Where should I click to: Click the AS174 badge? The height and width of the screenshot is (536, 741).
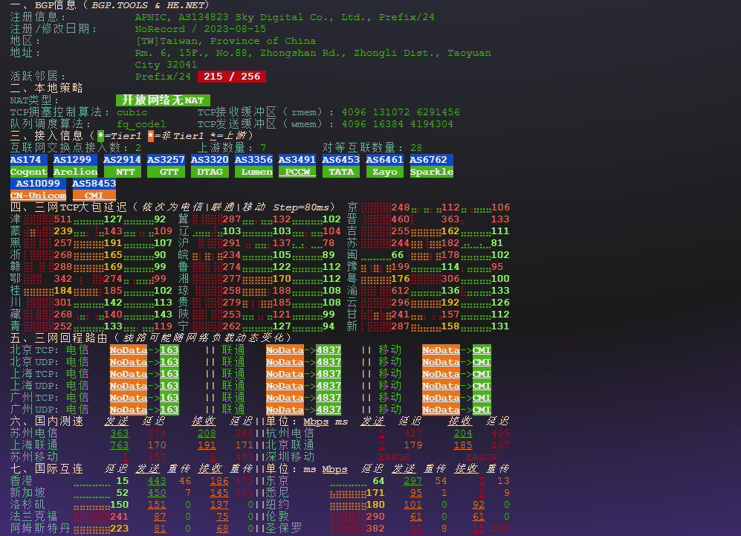(x=28, y=160)
